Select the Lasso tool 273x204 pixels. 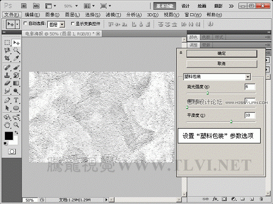point(7,50)
